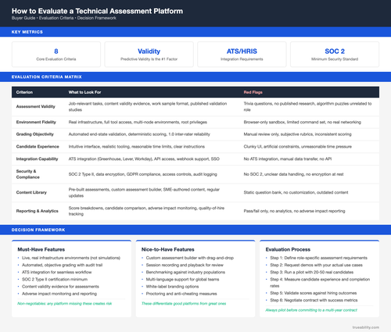
Task: Click bullet 'Session recording and playback for review'
Action: click(x=185, y=265)
